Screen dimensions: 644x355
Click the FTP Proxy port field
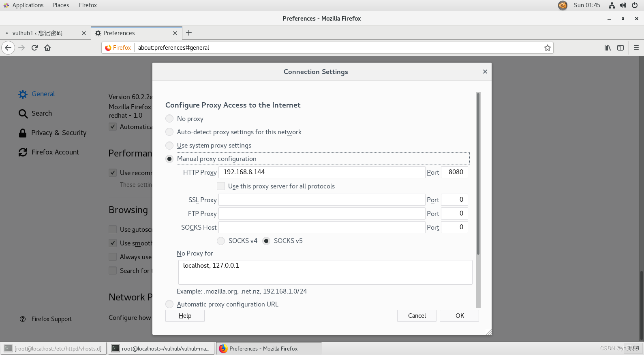point(454,213)
